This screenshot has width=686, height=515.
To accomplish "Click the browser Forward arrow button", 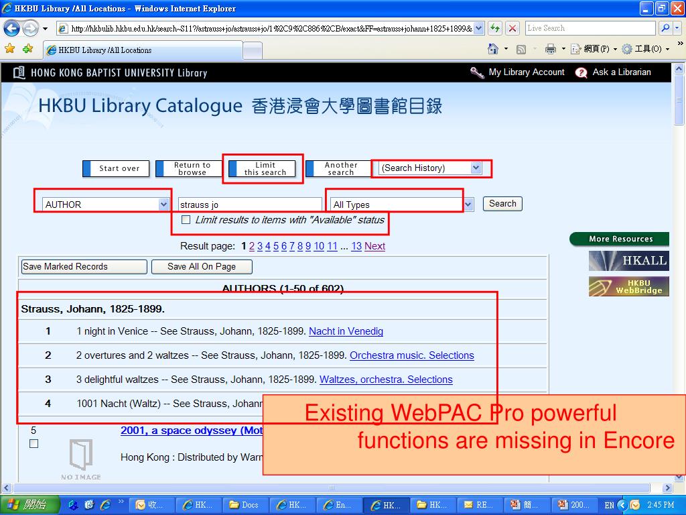I will pos(30,29).
